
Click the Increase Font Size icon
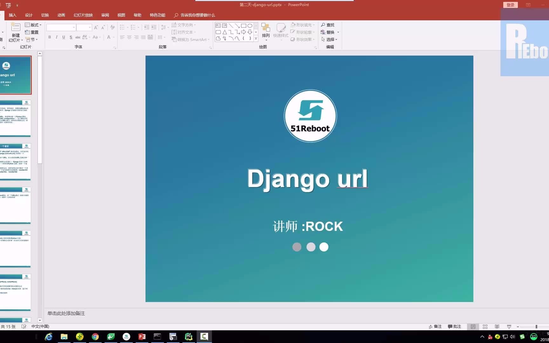[96, 27]
